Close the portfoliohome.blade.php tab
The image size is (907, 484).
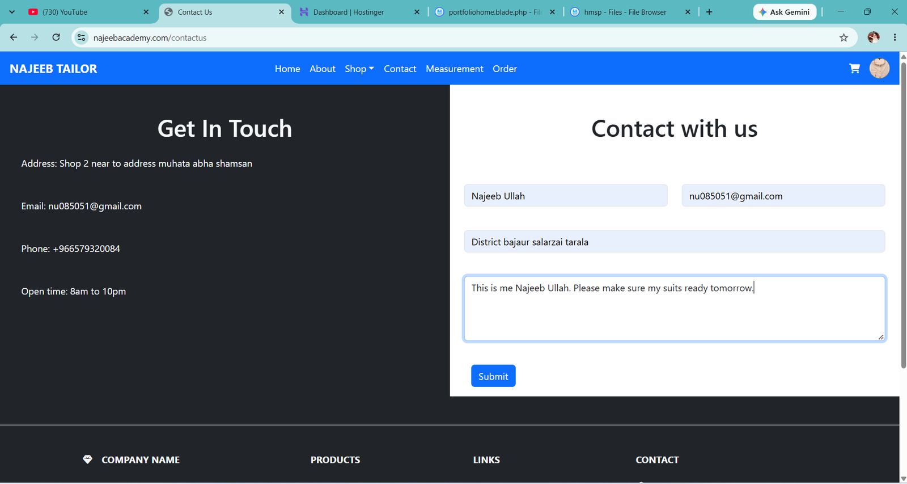[552, 12]
